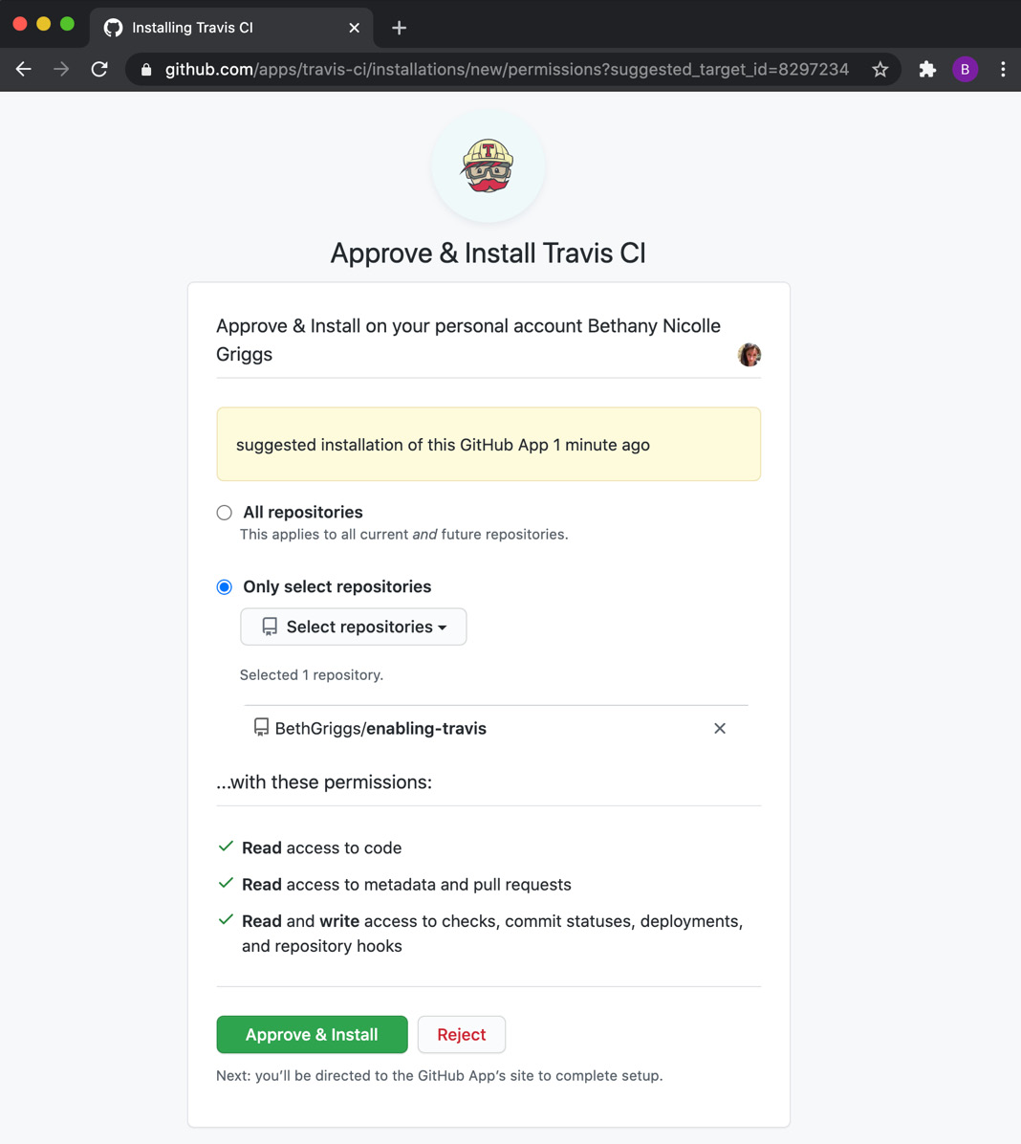Open the Select repositories dropdown
Screen dimensions: 1021x1144
tap(353, 627)
